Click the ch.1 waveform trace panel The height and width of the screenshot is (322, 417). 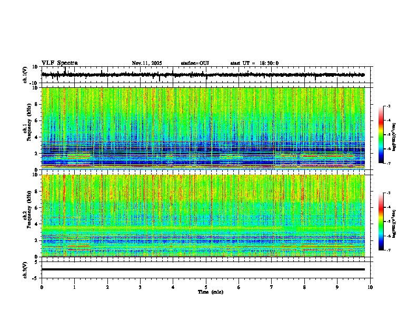(207, 75)
